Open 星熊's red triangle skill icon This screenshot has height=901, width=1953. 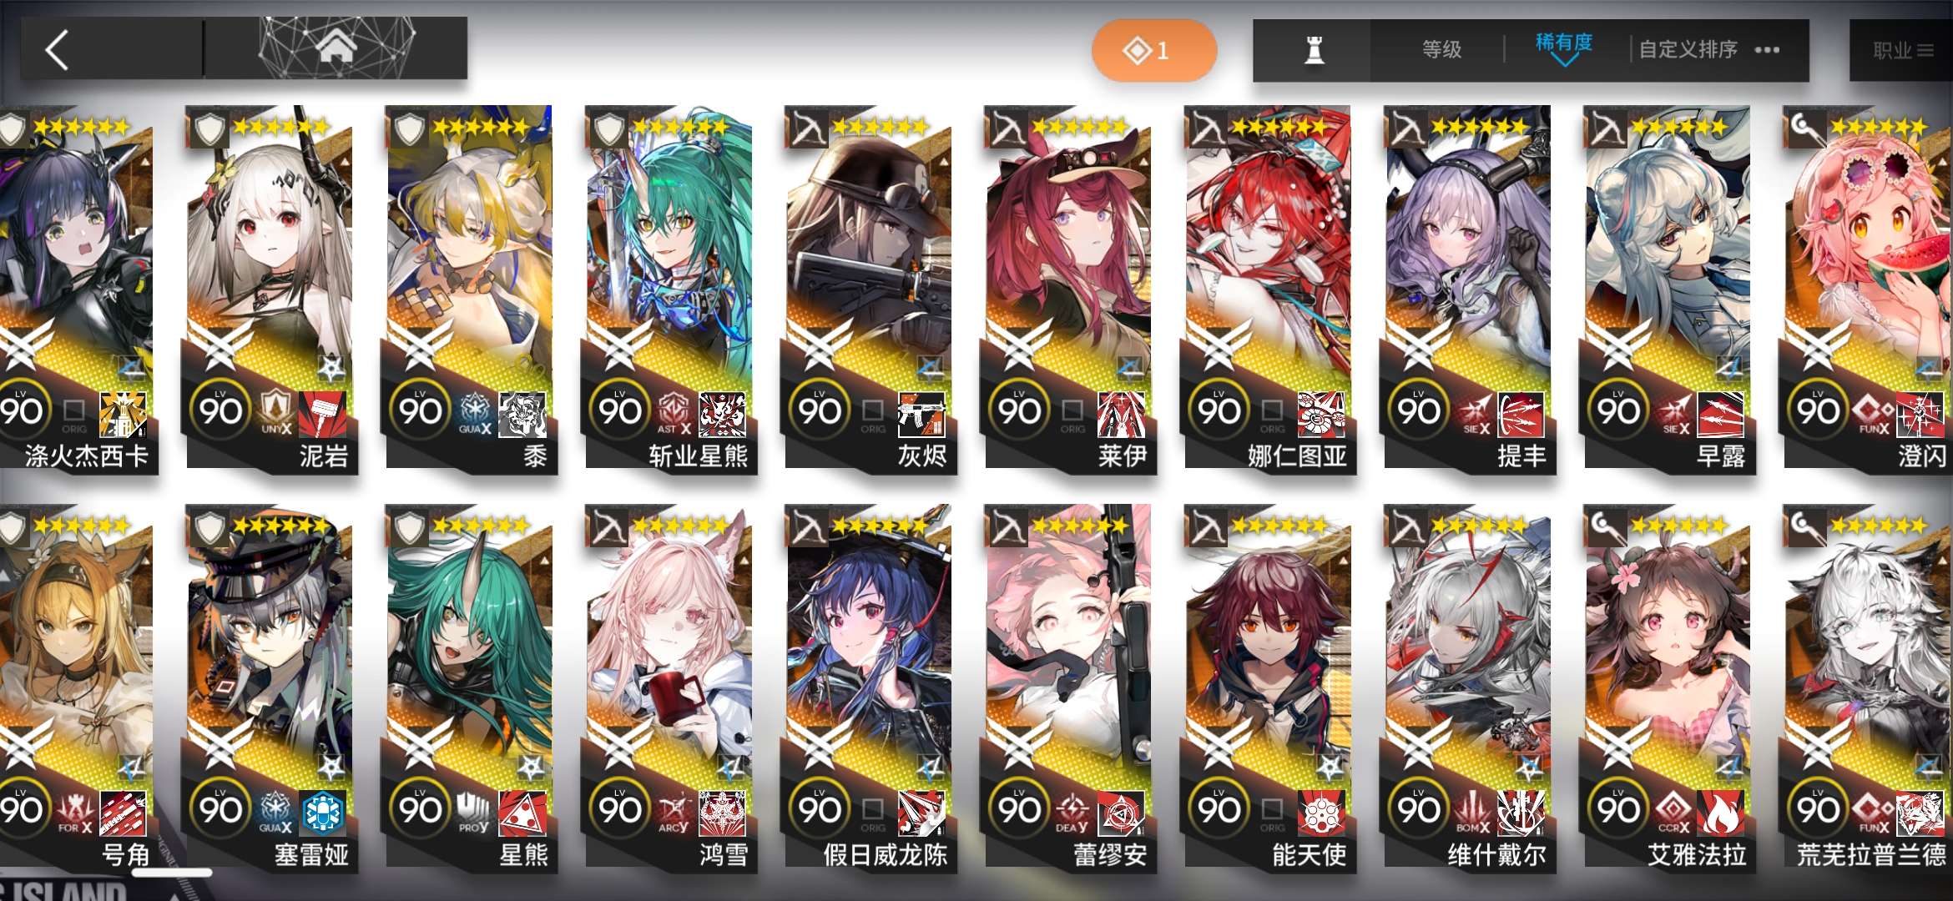tap(522, 813)
